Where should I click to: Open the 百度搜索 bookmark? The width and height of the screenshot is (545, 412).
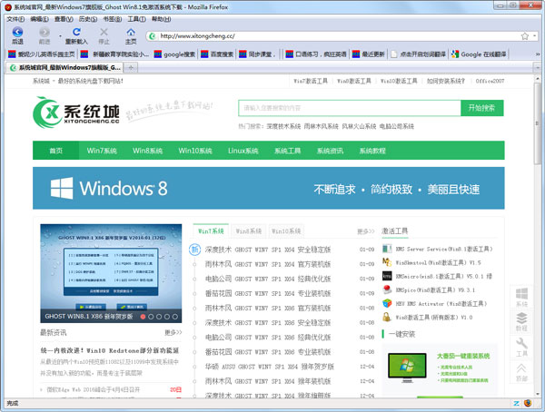pos(217,54)
